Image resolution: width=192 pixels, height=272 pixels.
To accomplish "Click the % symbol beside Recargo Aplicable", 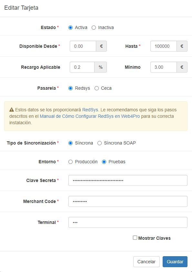I will [100, 67].
